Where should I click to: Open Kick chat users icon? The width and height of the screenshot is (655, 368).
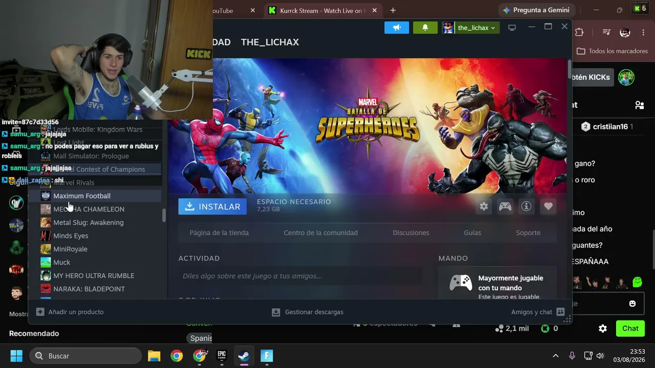click(x=639, y=105)
